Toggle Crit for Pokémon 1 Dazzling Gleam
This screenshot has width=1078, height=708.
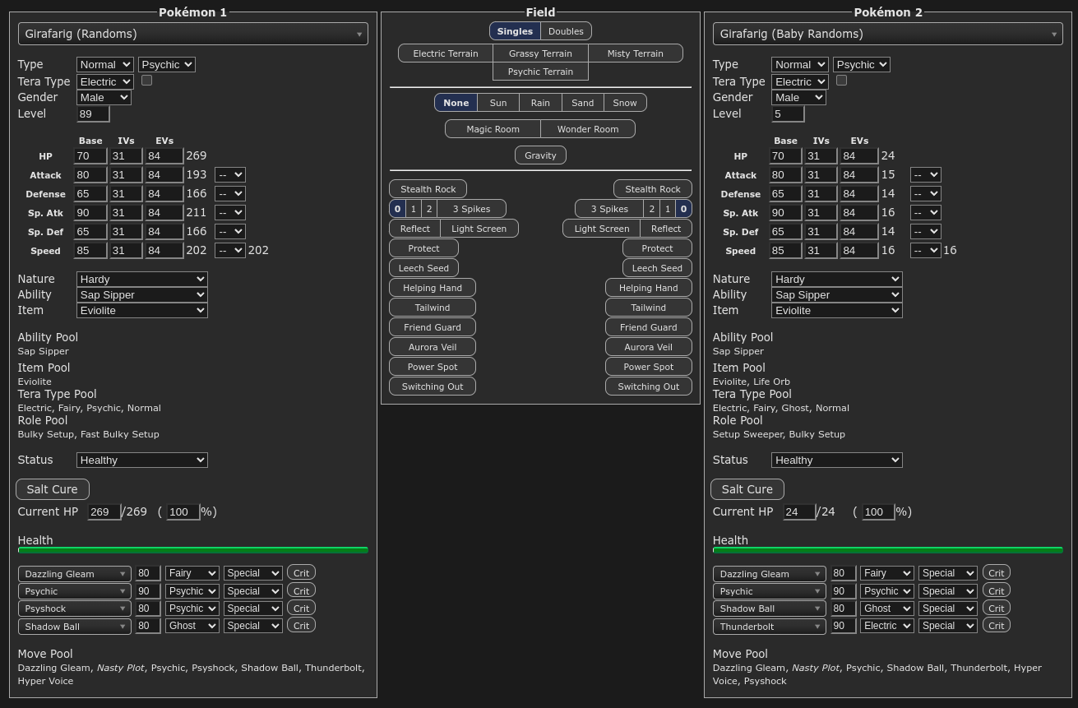pyautogui.click(x=302, y=573)
